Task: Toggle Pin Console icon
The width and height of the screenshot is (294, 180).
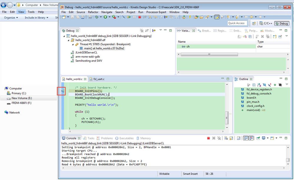Action: click(x=258, y=138)
